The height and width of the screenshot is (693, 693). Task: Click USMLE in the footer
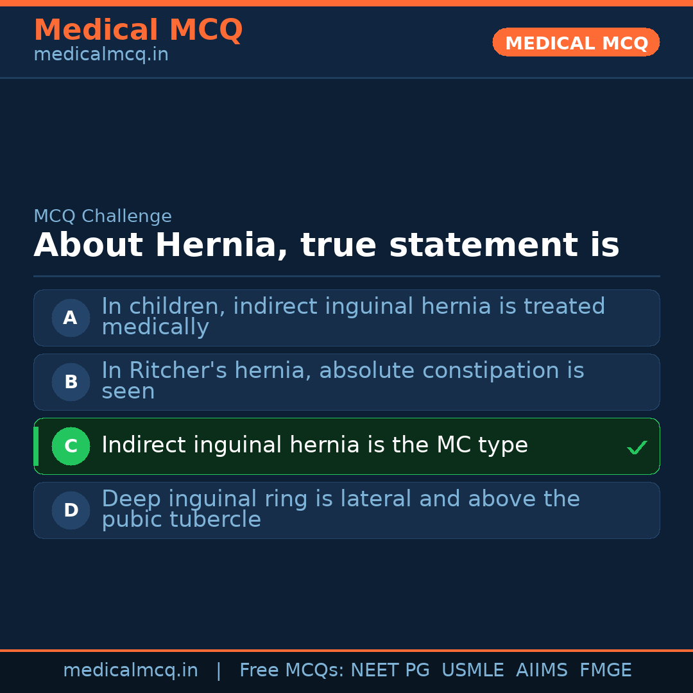pyautogui.click(x=472, y=671)
